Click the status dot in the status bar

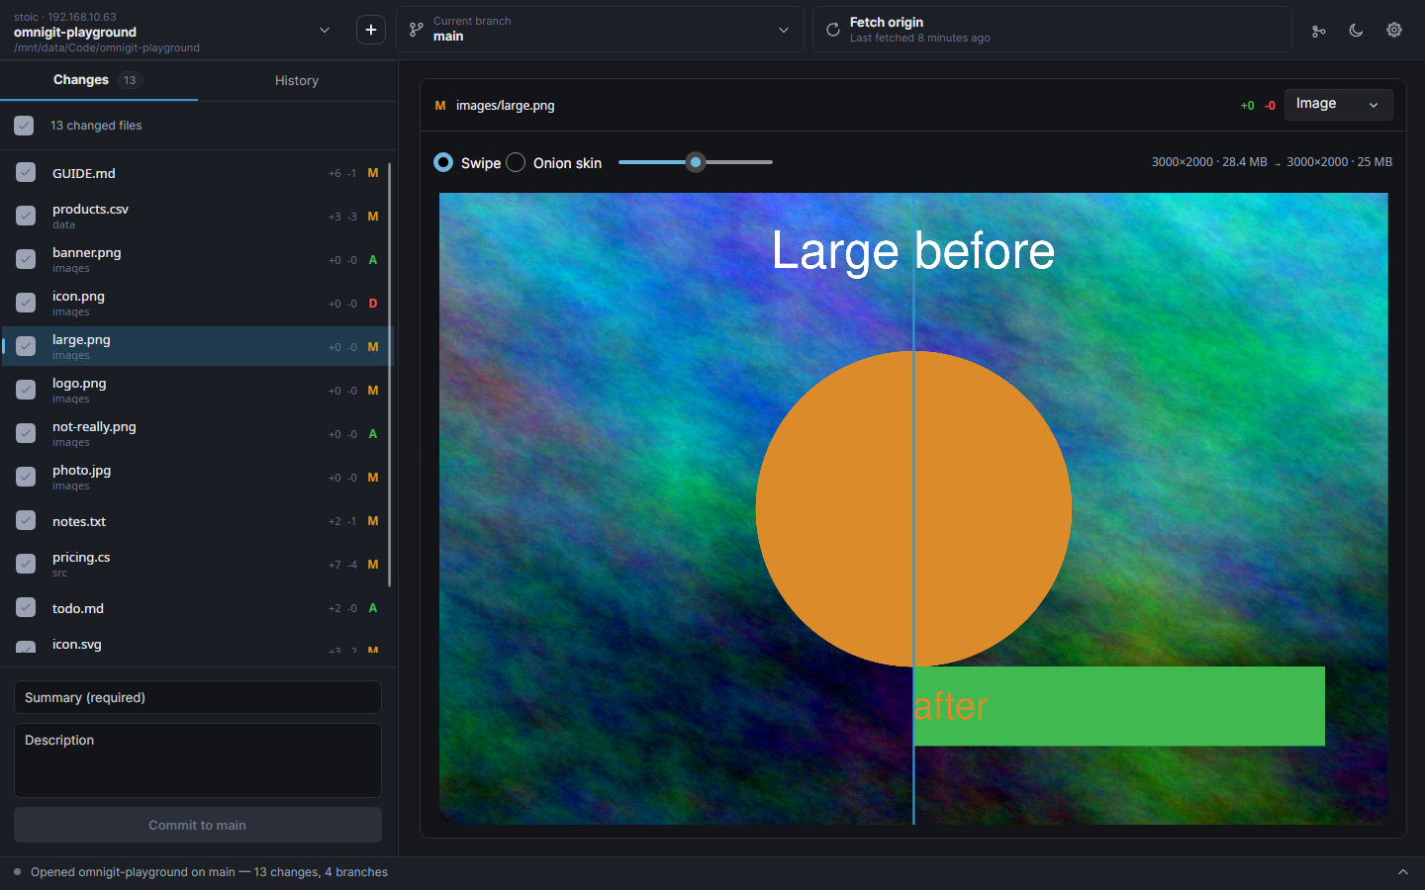18,872
